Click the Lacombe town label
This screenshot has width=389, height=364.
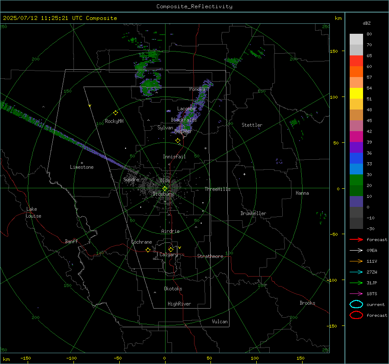[186, 109]
